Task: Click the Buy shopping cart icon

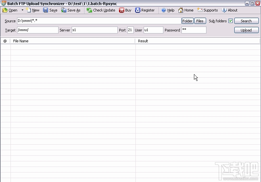Action: tap(122, 10)
